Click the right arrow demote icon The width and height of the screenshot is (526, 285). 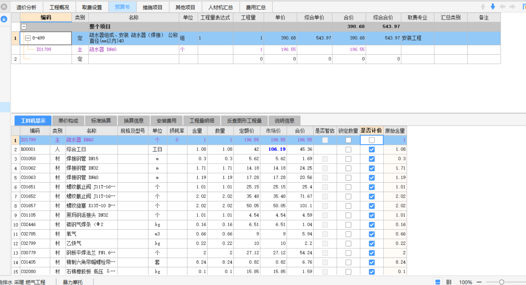(x=512, y=7)
